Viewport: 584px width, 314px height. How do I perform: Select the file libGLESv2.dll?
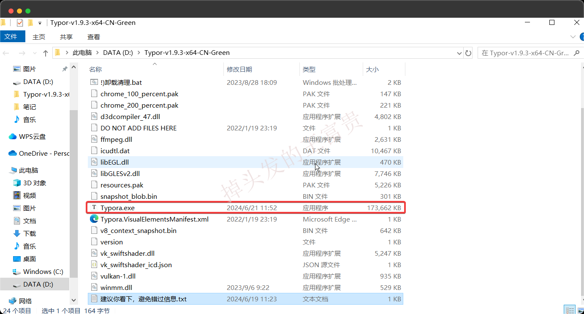click(x=245, y=174)
